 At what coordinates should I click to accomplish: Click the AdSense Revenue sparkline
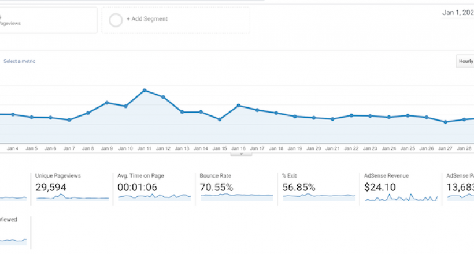tap(401, 197)
